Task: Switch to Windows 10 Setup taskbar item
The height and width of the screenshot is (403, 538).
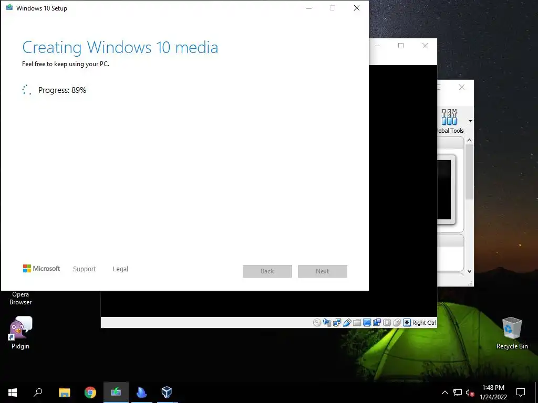Action: [116, 393]
